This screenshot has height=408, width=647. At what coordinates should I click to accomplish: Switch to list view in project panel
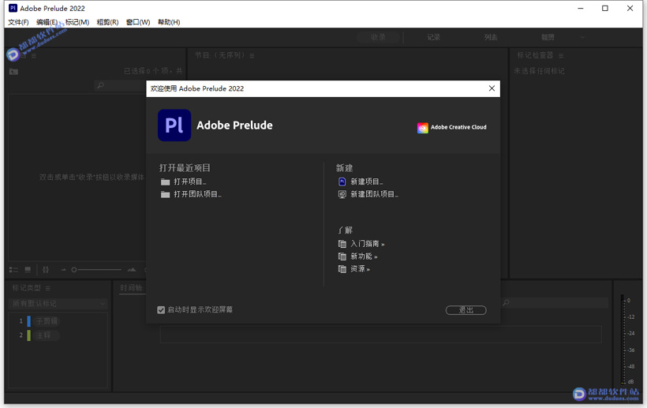[x=13, y=270]
